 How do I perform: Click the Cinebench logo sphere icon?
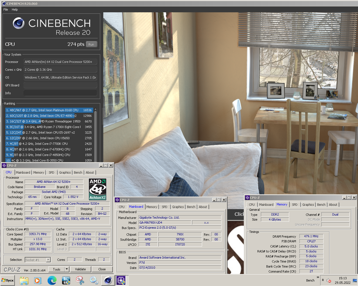(18, 23)
